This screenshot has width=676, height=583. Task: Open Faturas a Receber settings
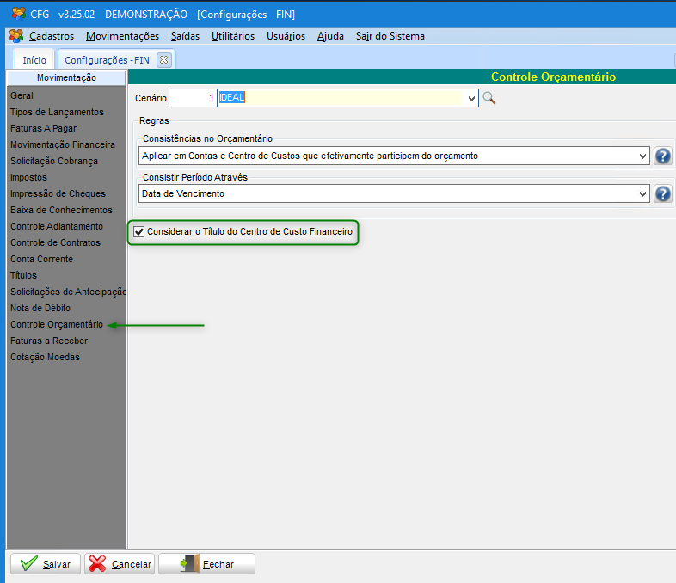coord(49,341)
